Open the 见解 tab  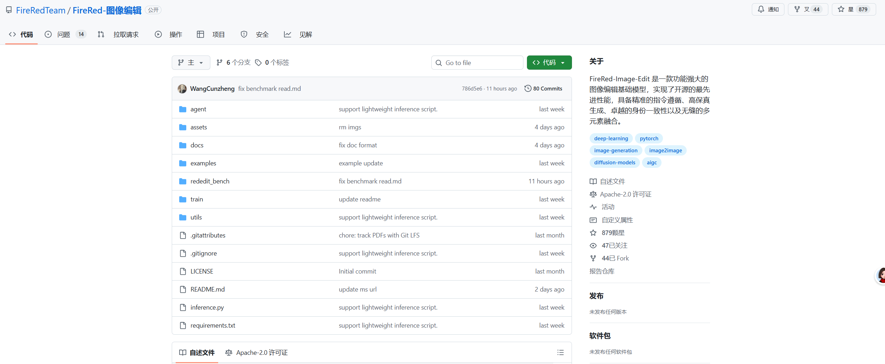[298, 34]
